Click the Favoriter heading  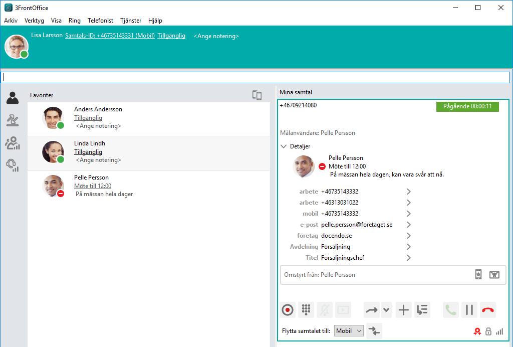[x=42, y=95]
